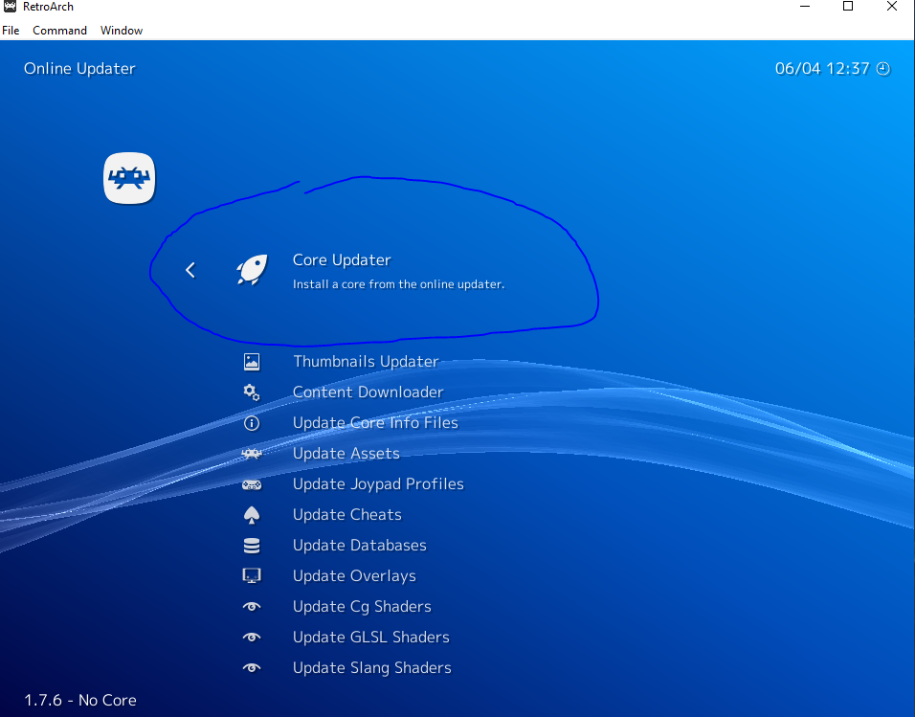Click the Online Updater heading text
Viewport: 915px width, 717px height.
point(79,69)
